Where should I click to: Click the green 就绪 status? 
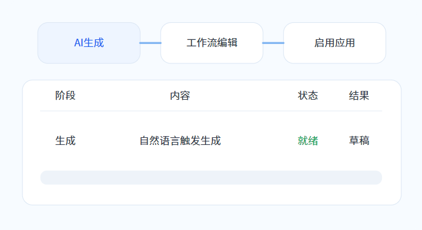point(308,141)
